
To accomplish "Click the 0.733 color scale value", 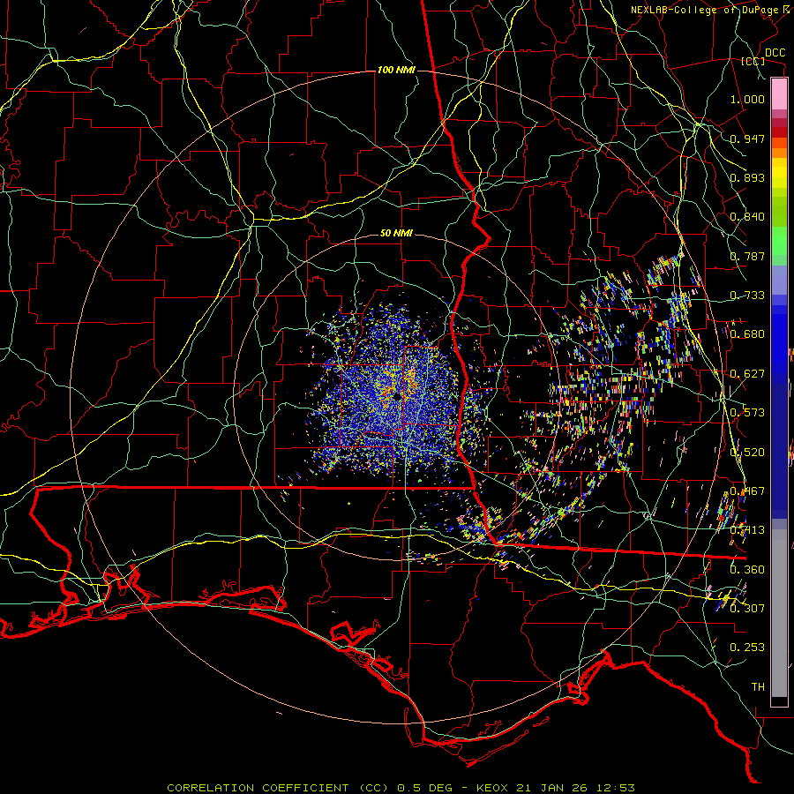I will [747, 296].
